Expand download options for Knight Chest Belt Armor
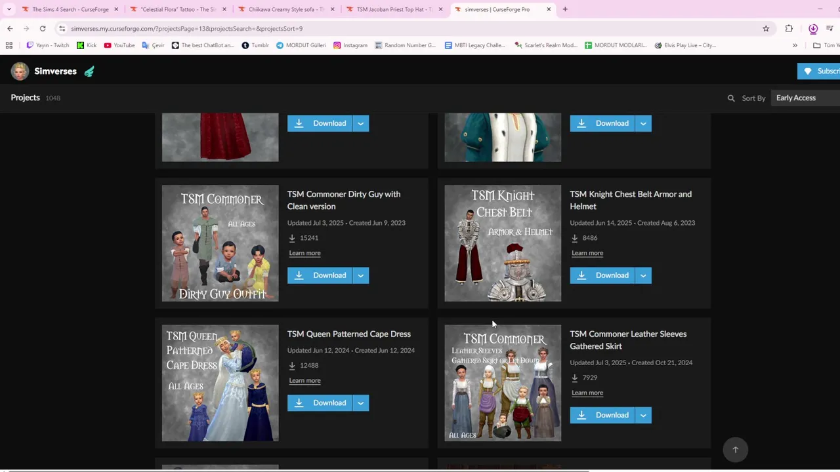The image size is (840, 472). coord(643,275)
